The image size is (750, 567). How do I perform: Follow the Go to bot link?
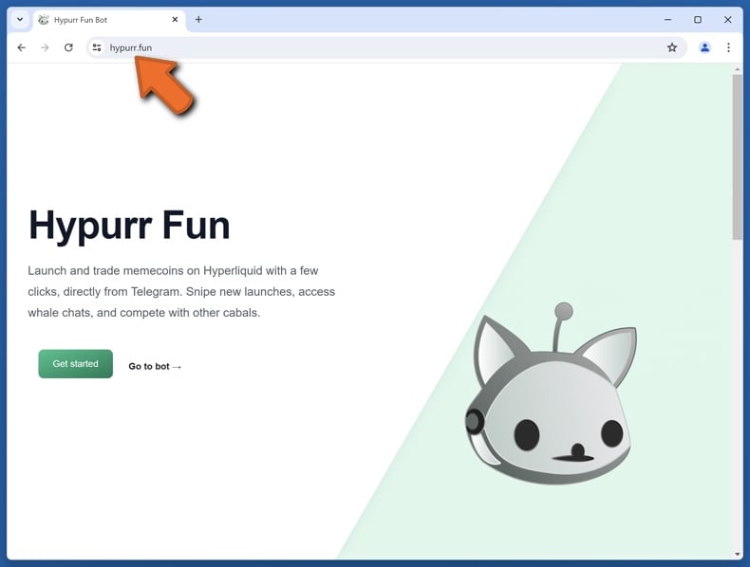coord(155,366)
